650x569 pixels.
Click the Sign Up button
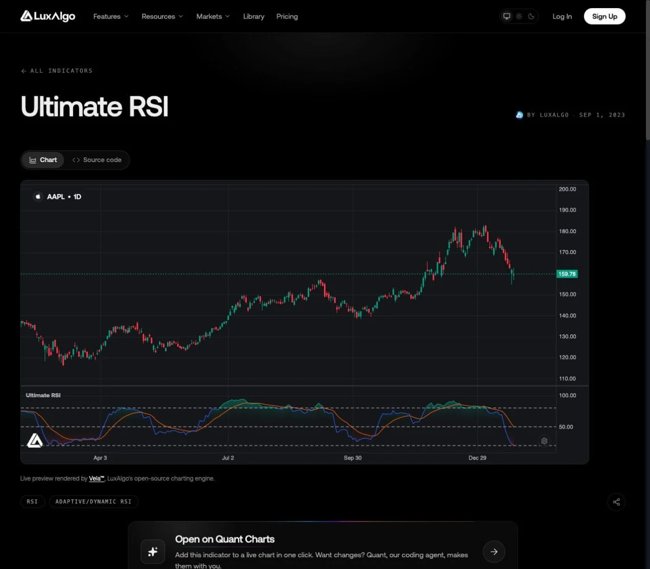pyautogui.click(x=605, y=16)
